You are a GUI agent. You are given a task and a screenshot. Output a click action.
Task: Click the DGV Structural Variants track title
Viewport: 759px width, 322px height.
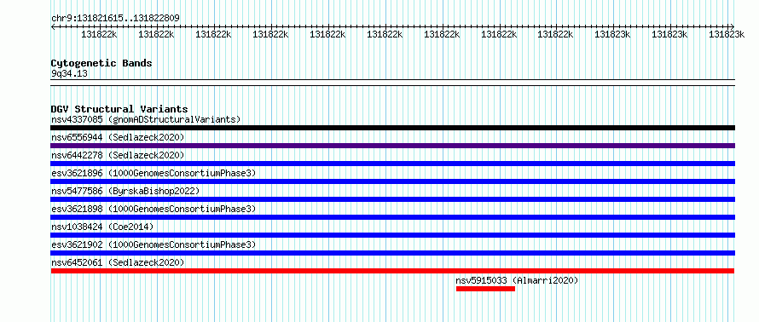click(x=119, y=109)
